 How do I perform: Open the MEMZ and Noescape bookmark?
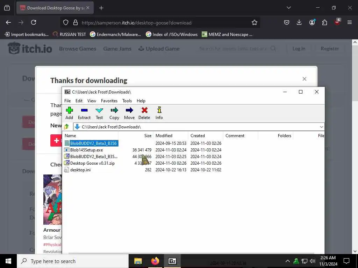pyautogui.click(x=227, y=35)
